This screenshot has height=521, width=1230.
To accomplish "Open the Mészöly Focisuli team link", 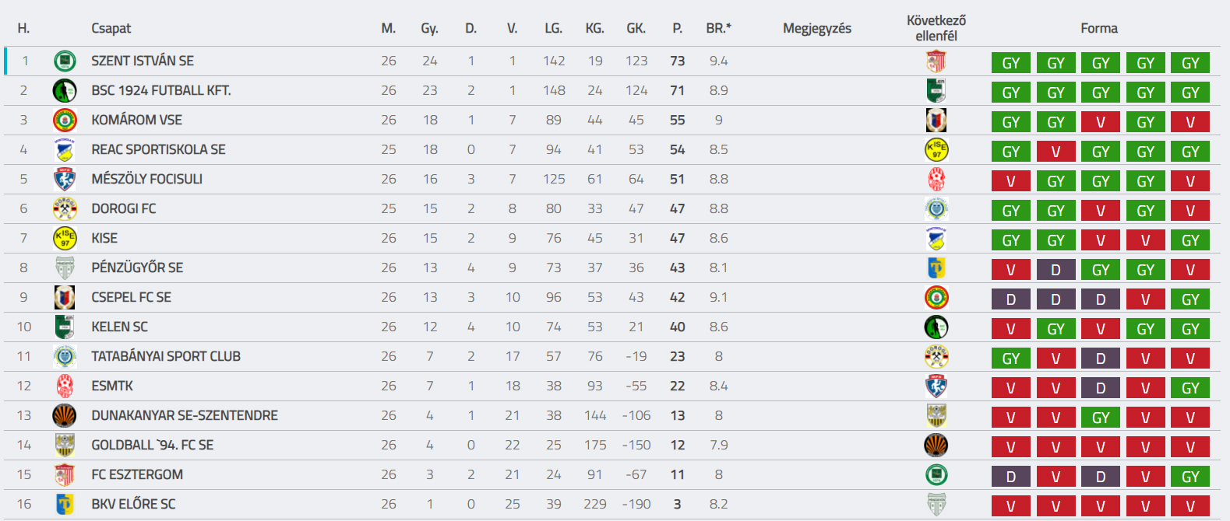I will 146,179.
